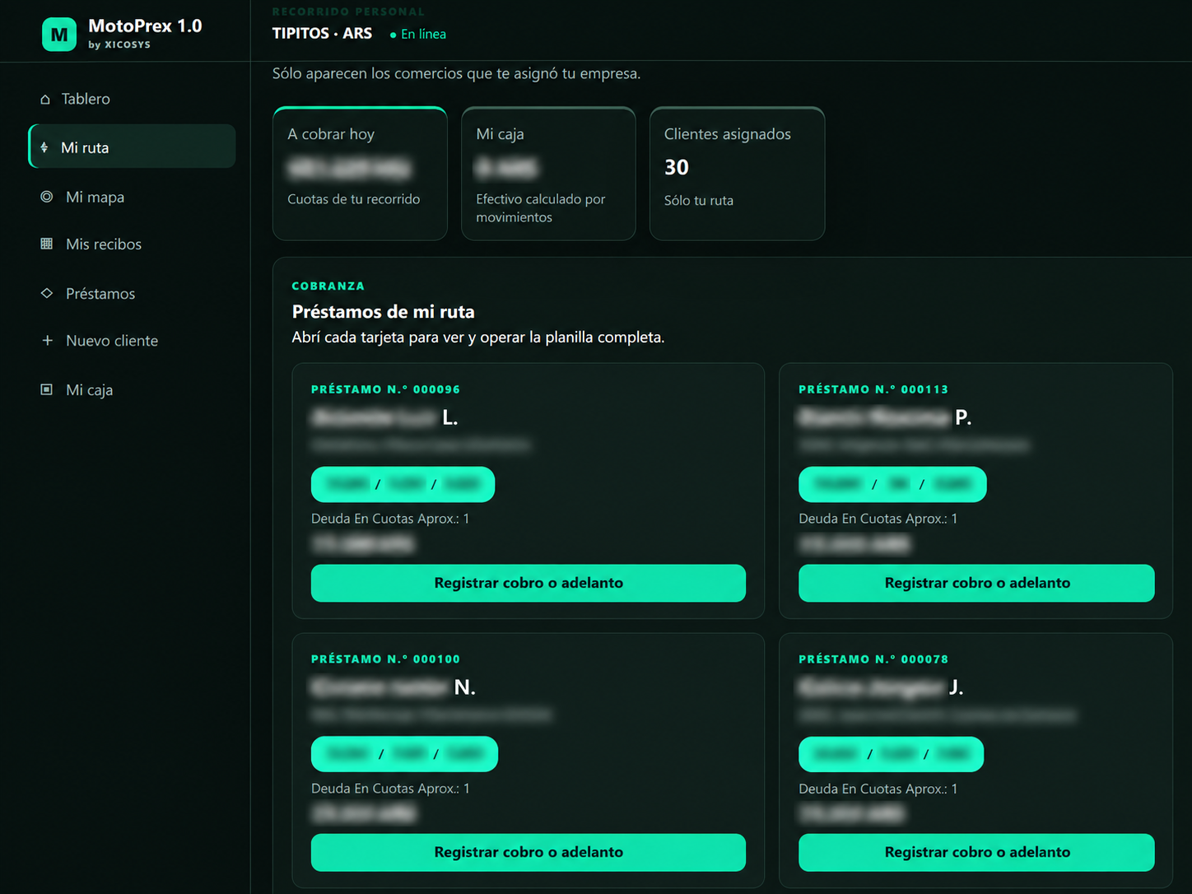
Task: Click PRÉSTAMO N.º 000096 card header
Action: (385, 389)
